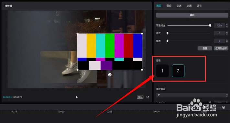Open the 调节 tab
Viewport: 230px width, 123px height.
199,6
